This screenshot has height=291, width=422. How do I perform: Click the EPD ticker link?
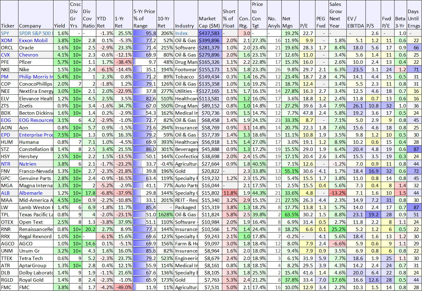pos(5,135)
